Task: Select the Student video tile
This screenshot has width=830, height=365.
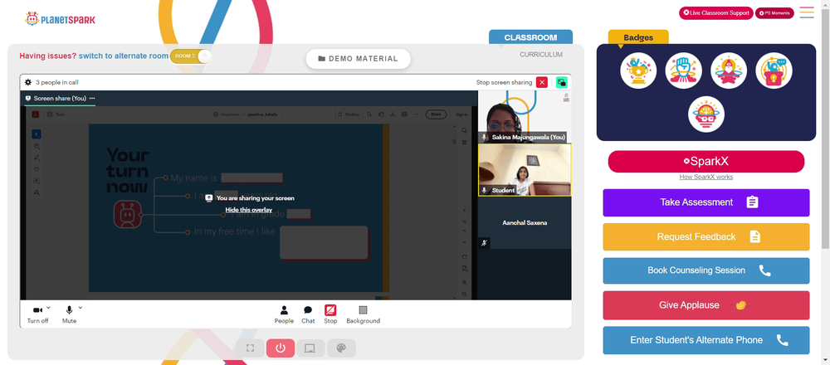Action: (525, 170)
